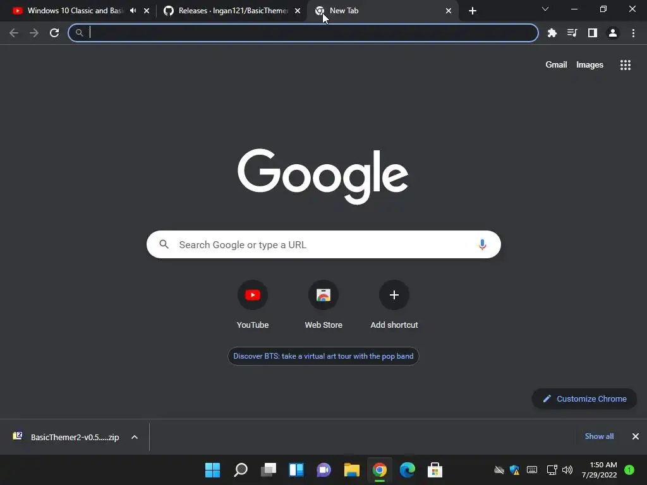647x485 pixels.
Task: Open a new tab with plus button
Action: click(473, 11)
